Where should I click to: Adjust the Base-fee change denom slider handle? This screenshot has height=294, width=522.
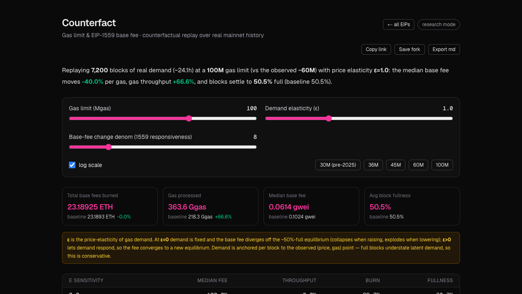click(x=108, y=147)
